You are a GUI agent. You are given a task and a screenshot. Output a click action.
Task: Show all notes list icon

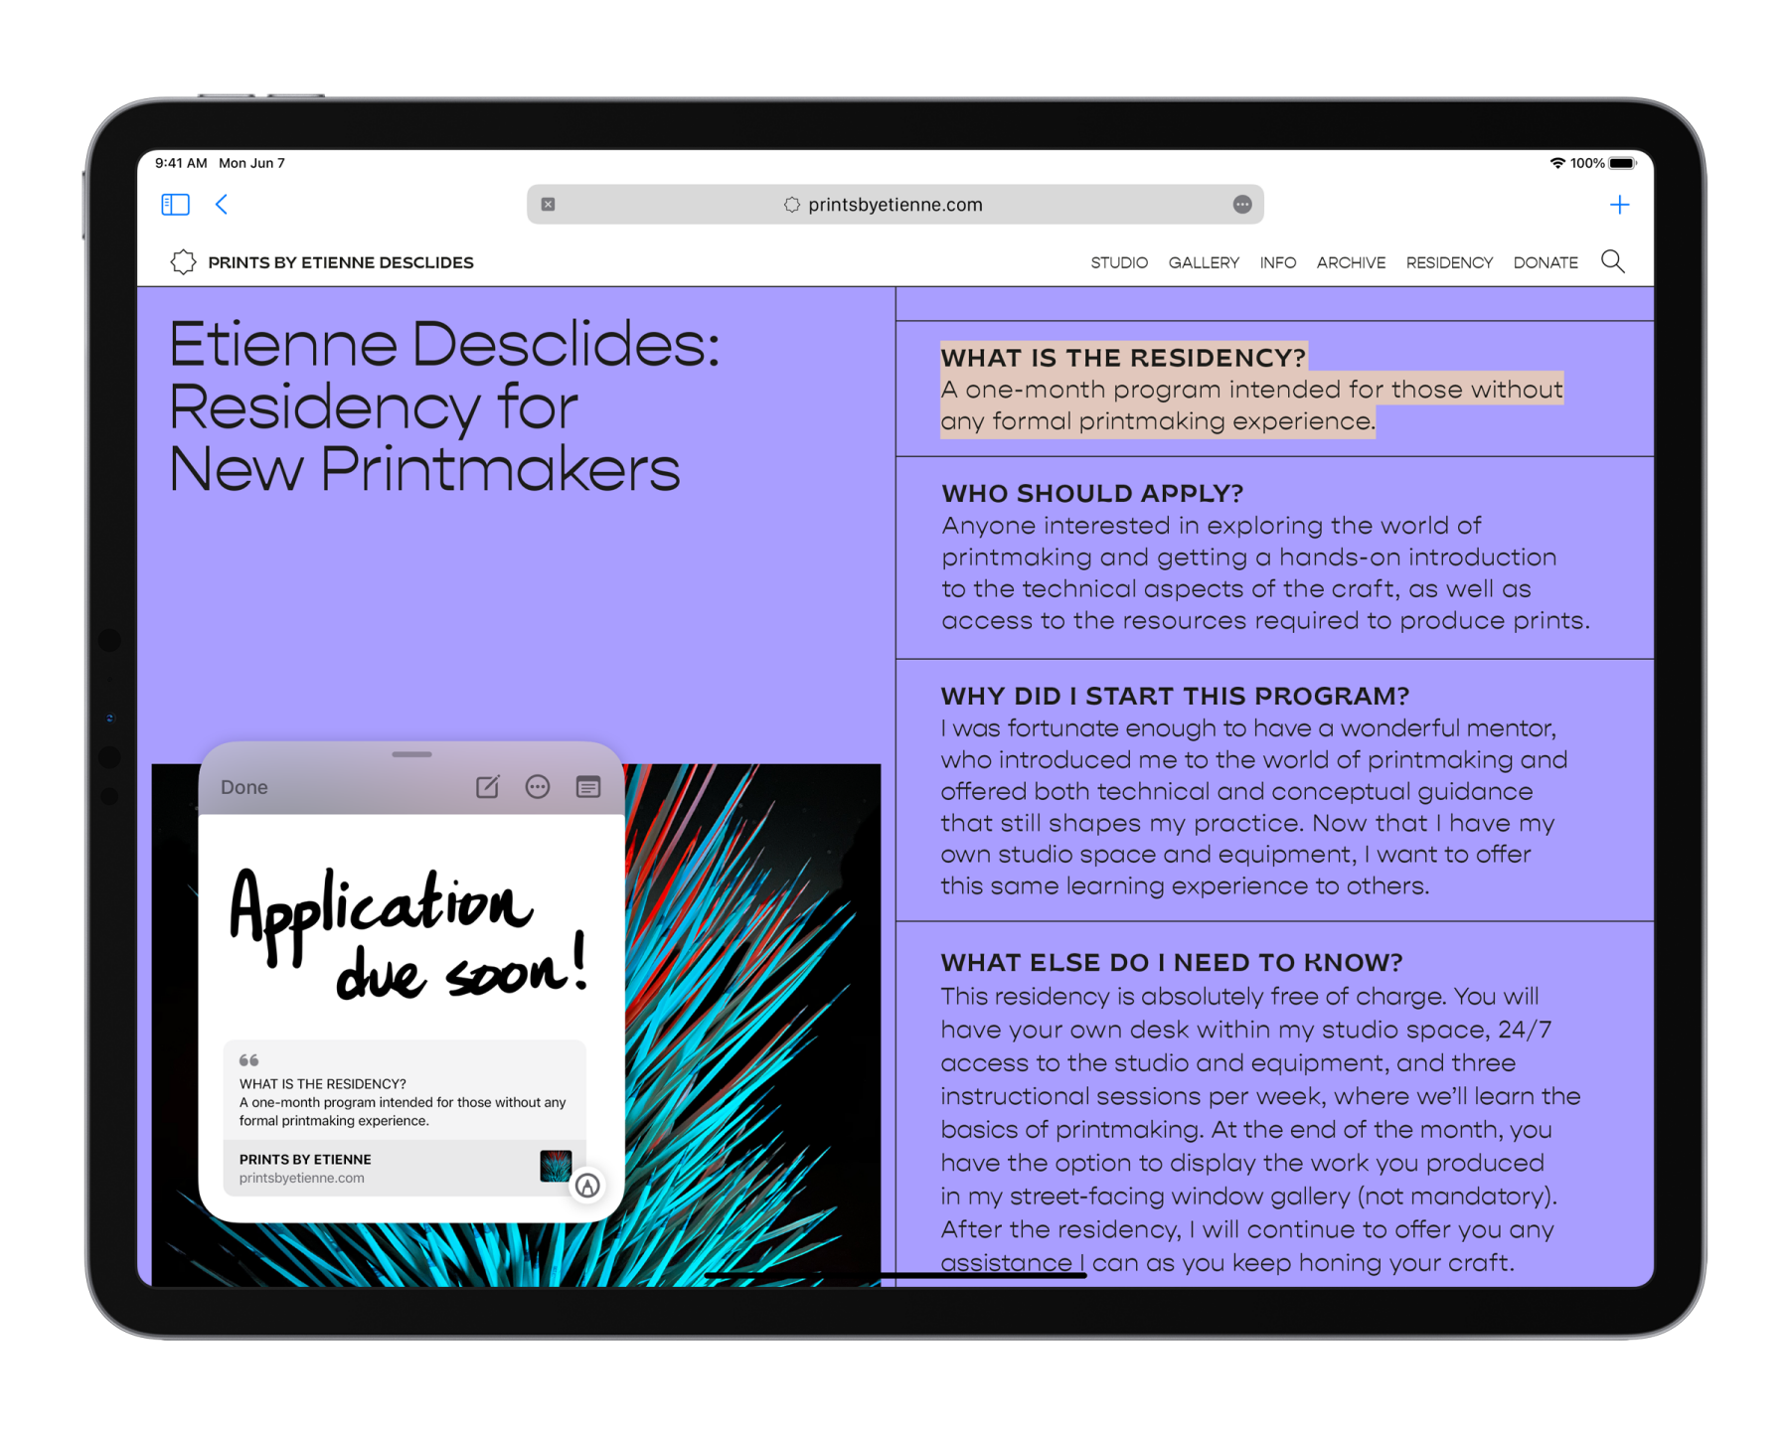point(588,787)
